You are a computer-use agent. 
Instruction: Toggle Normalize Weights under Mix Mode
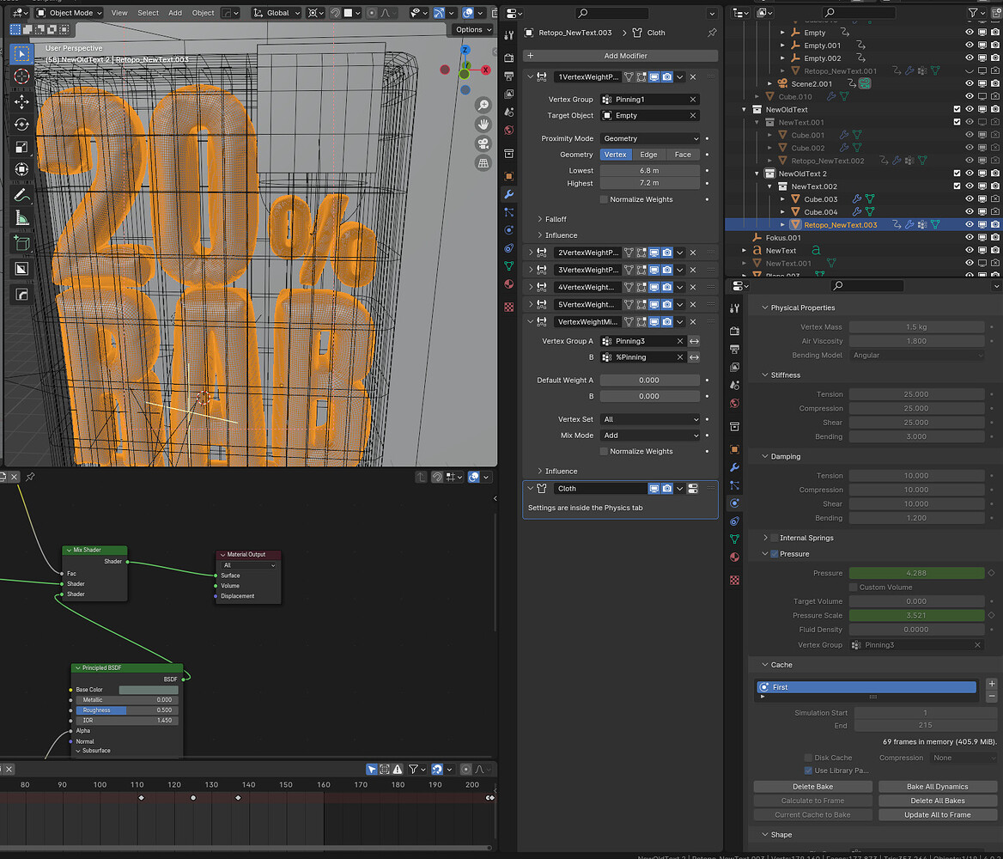(x=604, y=451)
